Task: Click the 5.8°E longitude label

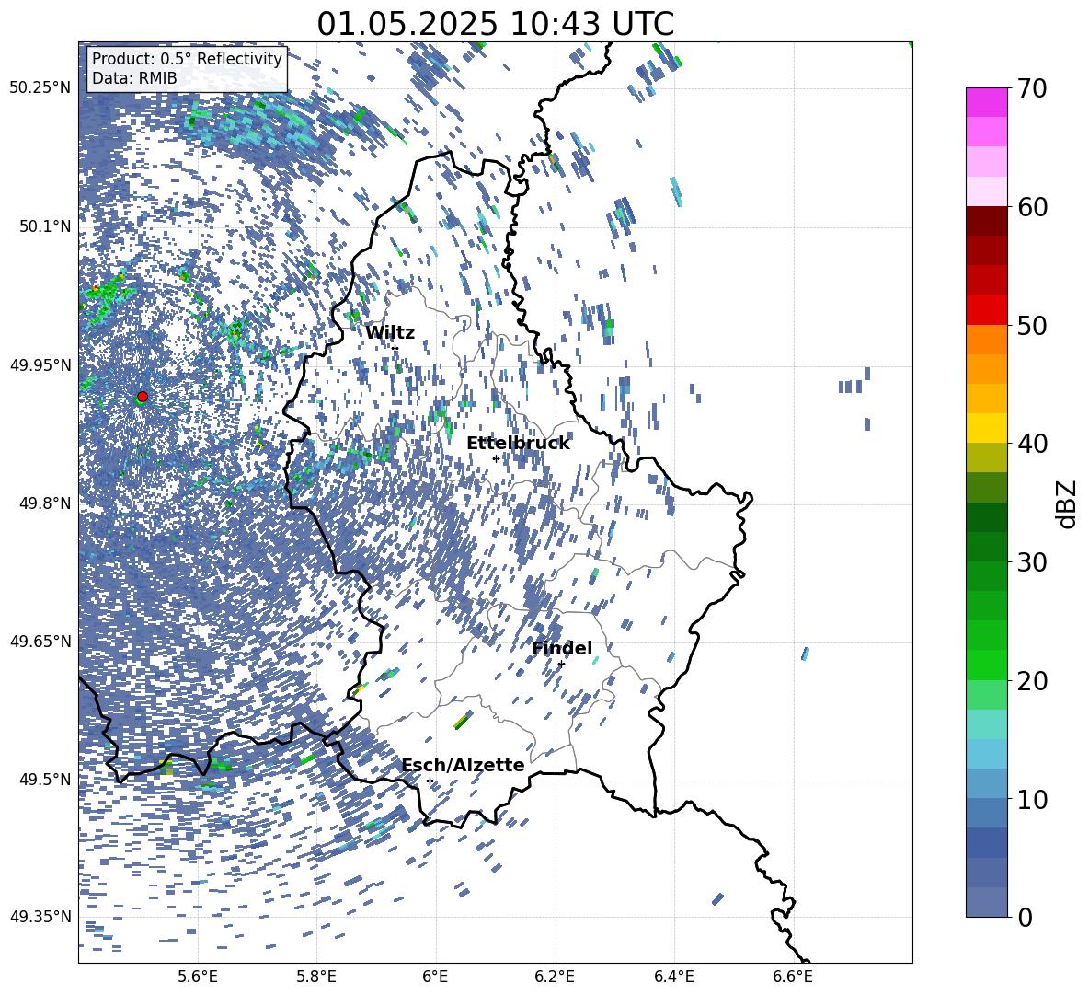Action: (316, 978)
